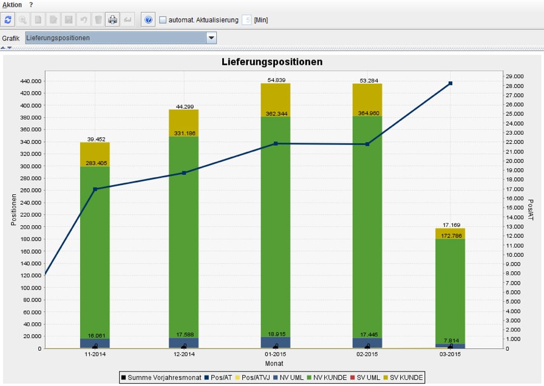Click the NV KUNDE legend entry
The height and width of the screenshot is (386, 544).
coord(327,378)
